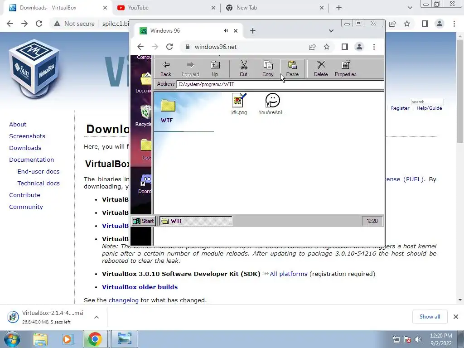Expand tab search chevron in background Chrome window
The height and width of the screenshot is (348, 464).
[410, 8]
